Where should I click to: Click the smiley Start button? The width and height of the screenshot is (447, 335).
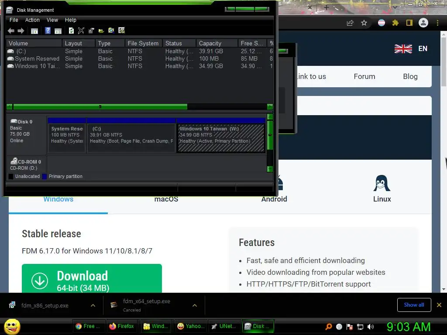pyautogui.click(x=12, y=326)
